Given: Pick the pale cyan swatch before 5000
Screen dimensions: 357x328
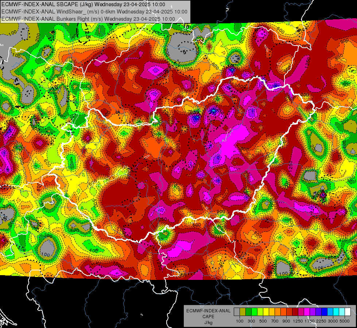Looking at the screenshot, I should pyautogui.click(x=342, y=312).
